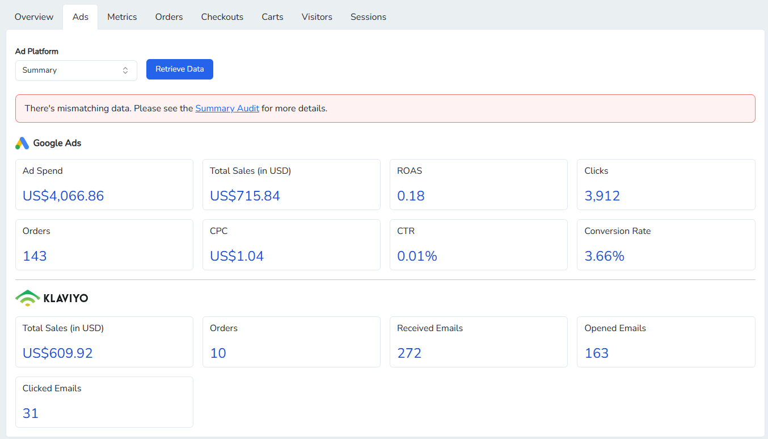Click Google Ads total sales US$715.84
The image size is (768, 439).
click(245, 196)
